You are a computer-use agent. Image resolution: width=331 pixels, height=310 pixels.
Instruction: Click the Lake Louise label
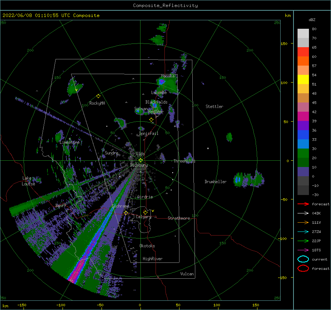coord(28,181)
